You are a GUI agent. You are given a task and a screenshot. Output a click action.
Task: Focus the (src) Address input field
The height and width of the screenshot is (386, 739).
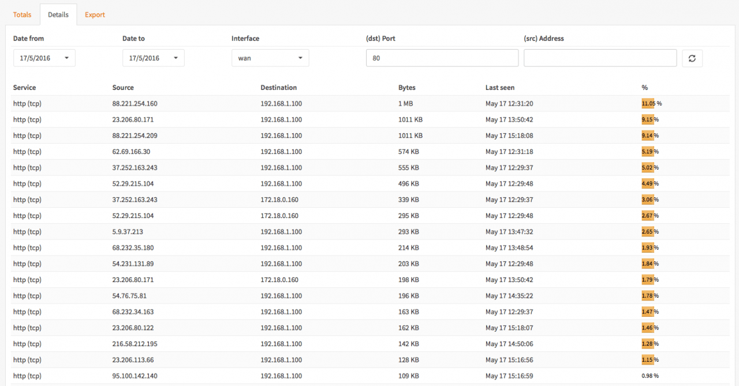pyautogui.click(x=600, y=58)
